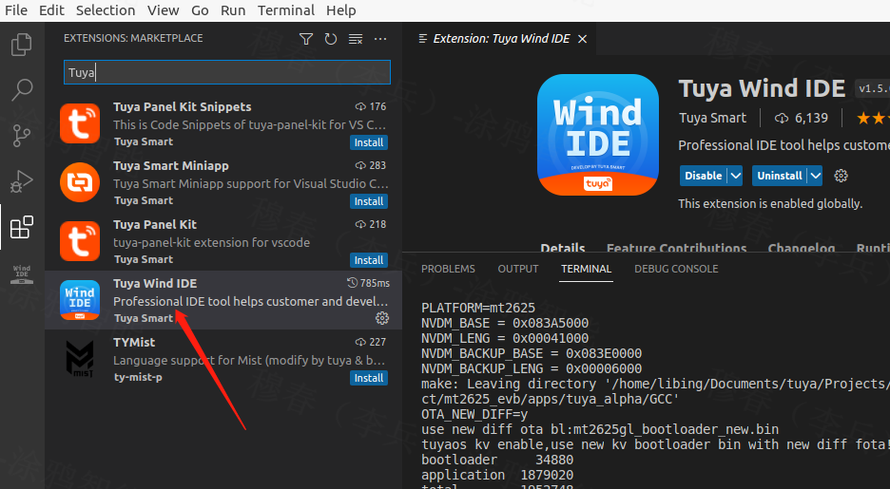The width and height of the screenshot is (890, 489).
Task: Install Tuya Smart Miniapp extension
Action: 368,201
